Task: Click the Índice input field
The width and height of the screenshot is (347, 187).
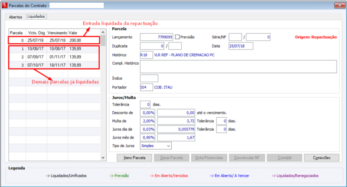Action: tap(149, 78)
